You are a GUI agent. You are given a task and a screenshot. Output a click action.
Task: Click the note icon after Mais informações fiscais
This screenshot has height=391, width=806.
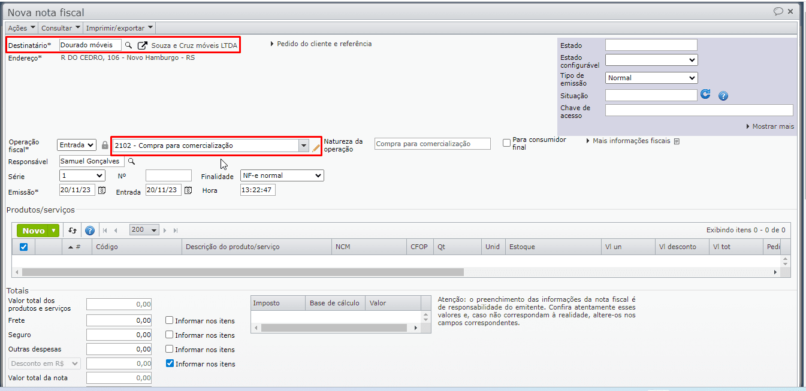[x=677, y=142]
